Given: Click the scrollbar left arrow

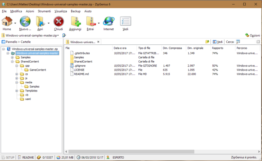Looking at the screenshot, I should [x=66, y=152].
